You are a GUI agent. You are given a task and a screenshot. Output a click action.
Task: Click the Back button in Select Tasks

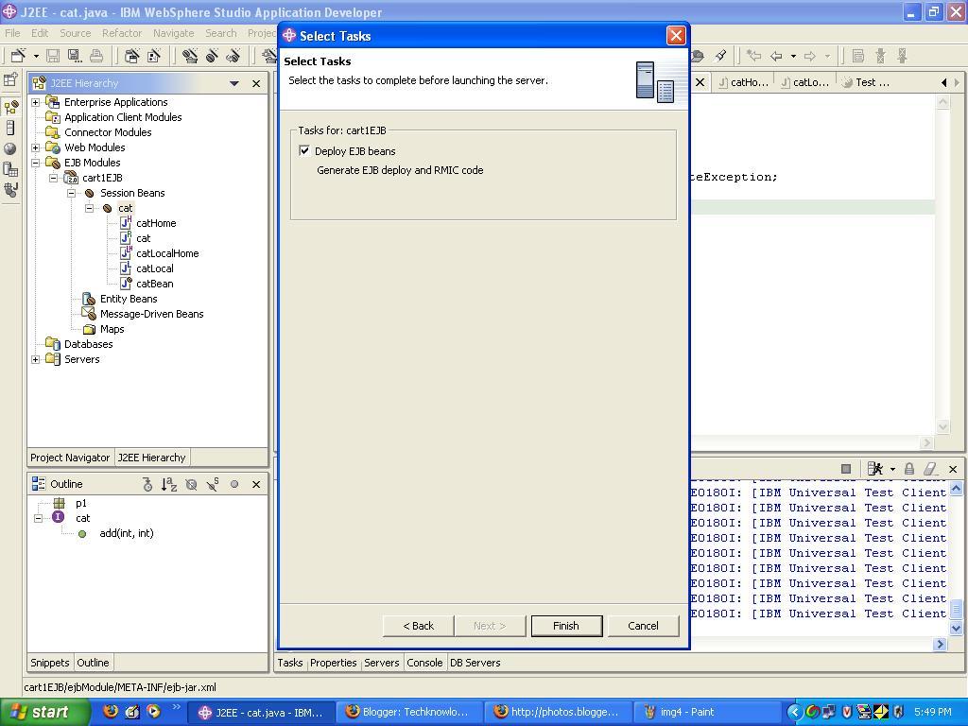[x=419, y=626]
